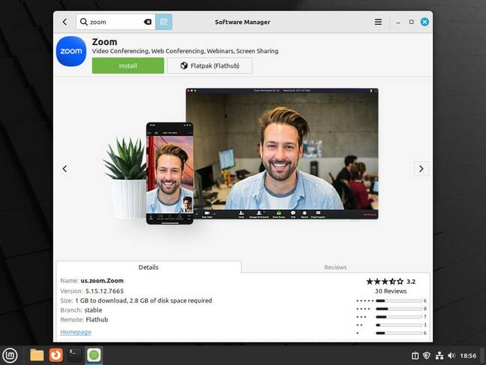This screenshot has height=365, width=486.
Task: Click the Branch value stable
Action: pos(93,310)
